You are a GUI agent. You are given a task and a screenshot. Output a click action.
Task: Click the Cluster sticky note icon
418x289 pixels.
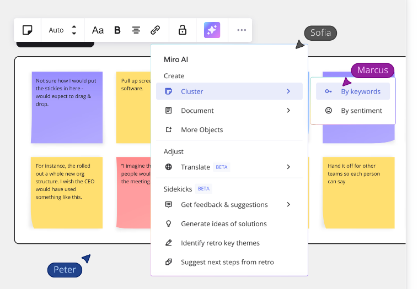point(169,91)
